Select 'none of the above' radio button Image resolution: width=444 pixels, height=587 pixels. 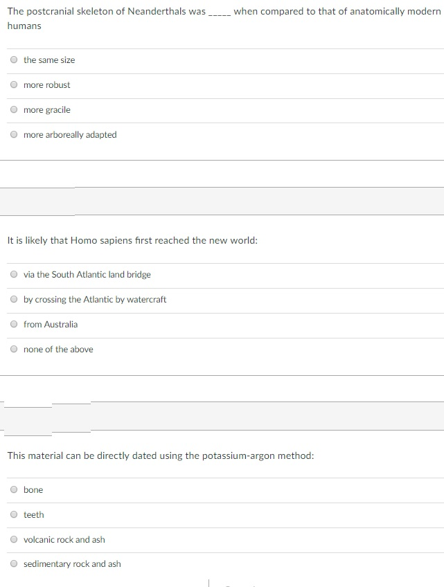(x=14, y=350)
